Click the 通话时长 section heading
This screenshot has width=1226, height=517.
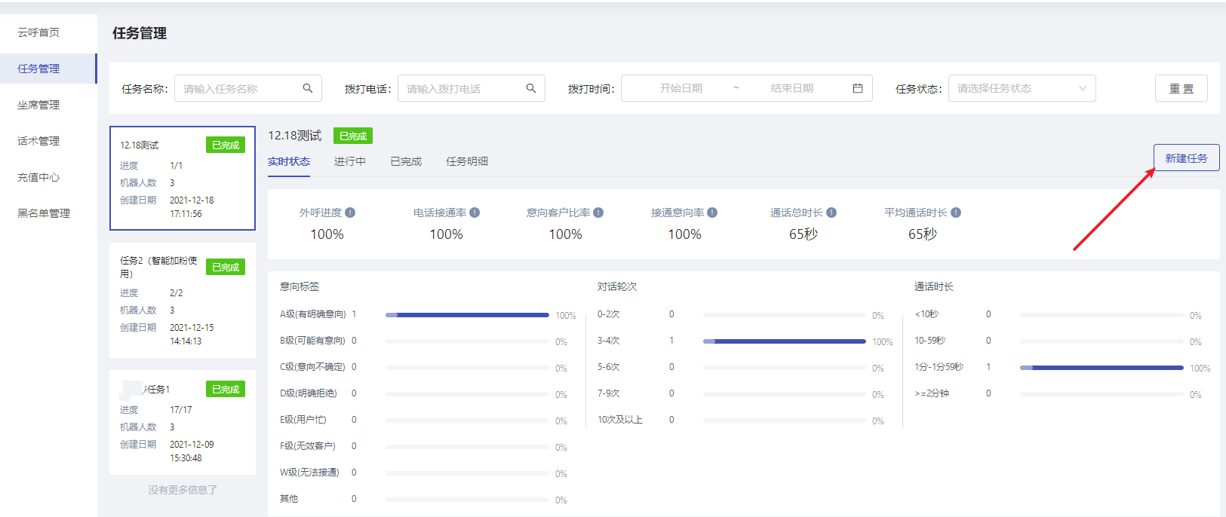(x=934, y=286)
